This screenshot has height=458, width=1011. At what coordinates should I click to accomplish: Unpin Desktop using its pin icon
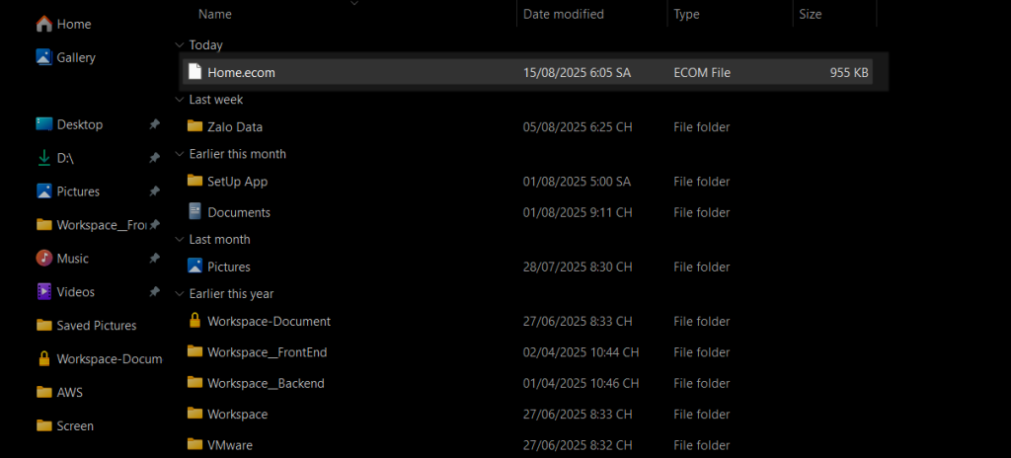(x=154, y=124)
